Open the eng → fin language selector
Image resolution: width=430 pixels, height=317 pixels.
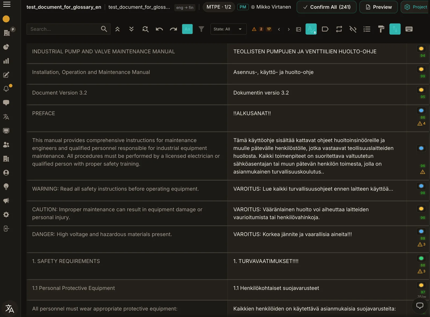[x=185, y=8]
